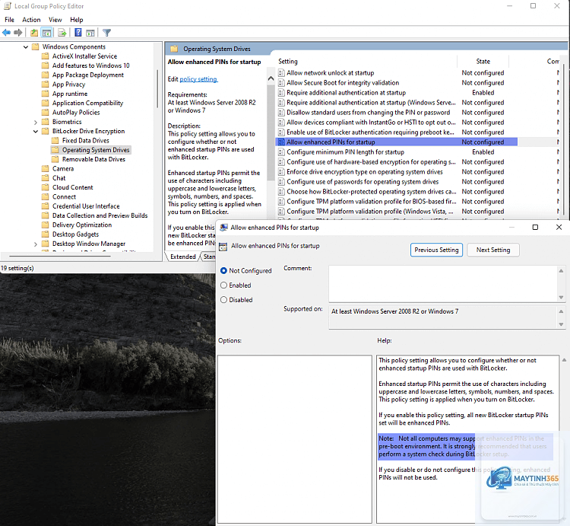Click the description pane scroll-up chevron
The image size is (570, 526).
tap(271, 78)
